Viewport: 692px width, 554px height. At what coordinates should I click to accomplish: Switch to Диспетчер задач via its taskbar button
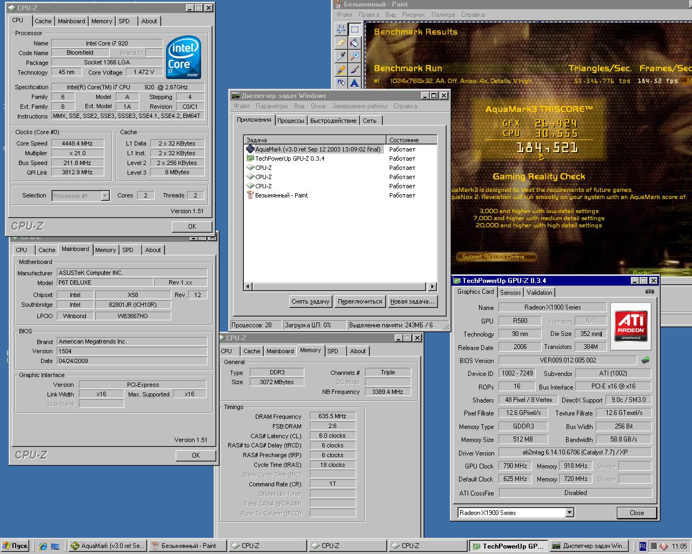click(x=590, y=546)
